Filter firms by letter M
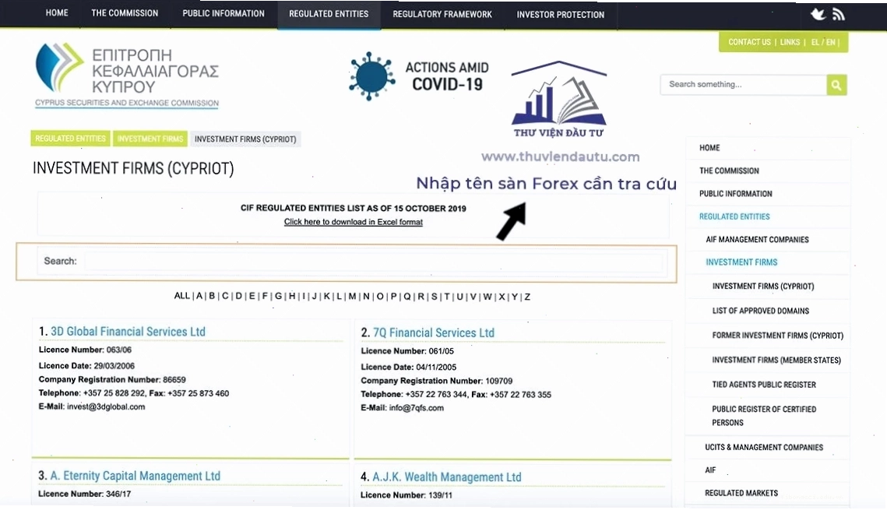 pos(353,297)
